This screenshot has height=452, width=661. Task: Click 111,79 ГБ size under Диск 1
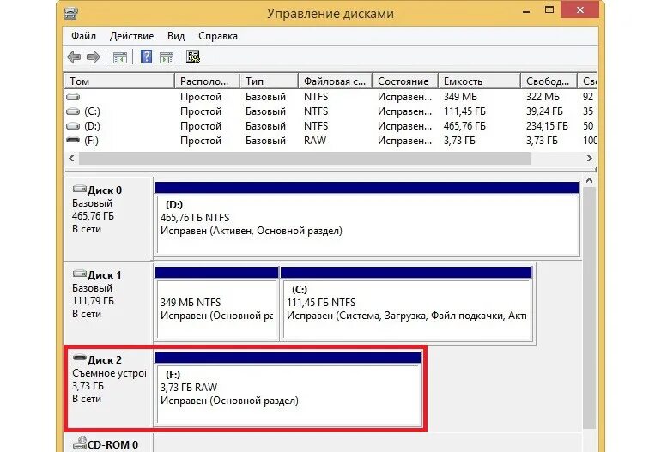93,301
